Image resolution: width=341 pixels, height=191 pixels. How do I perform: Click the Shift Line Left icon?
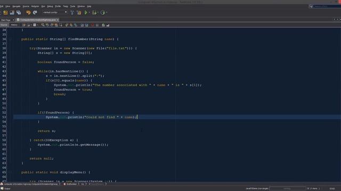click(x=82, y=25)
